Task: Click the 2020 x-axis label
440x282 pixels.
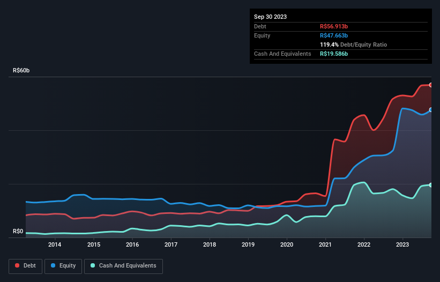Action: coord(287,244)
